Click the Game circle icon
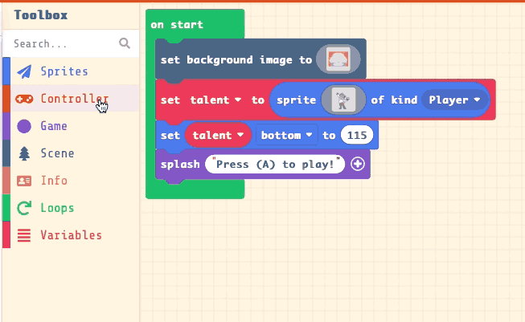The height and width of the screenshot is (322, 525). point(24,126)
